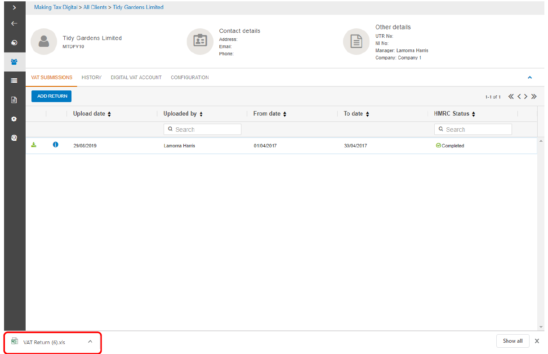Go to the first page of results
Screen dimensions: 548x354
[511, 97]
